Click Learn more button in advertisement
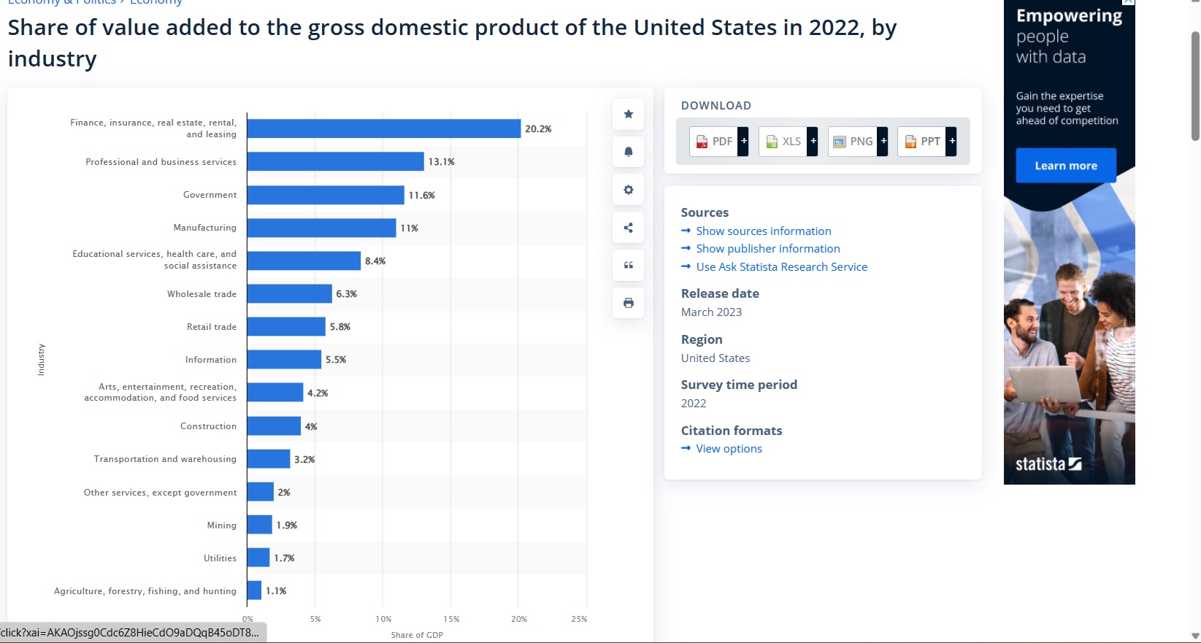Viewport: 1201px width, 643px height. click(x=1066, y=166)
